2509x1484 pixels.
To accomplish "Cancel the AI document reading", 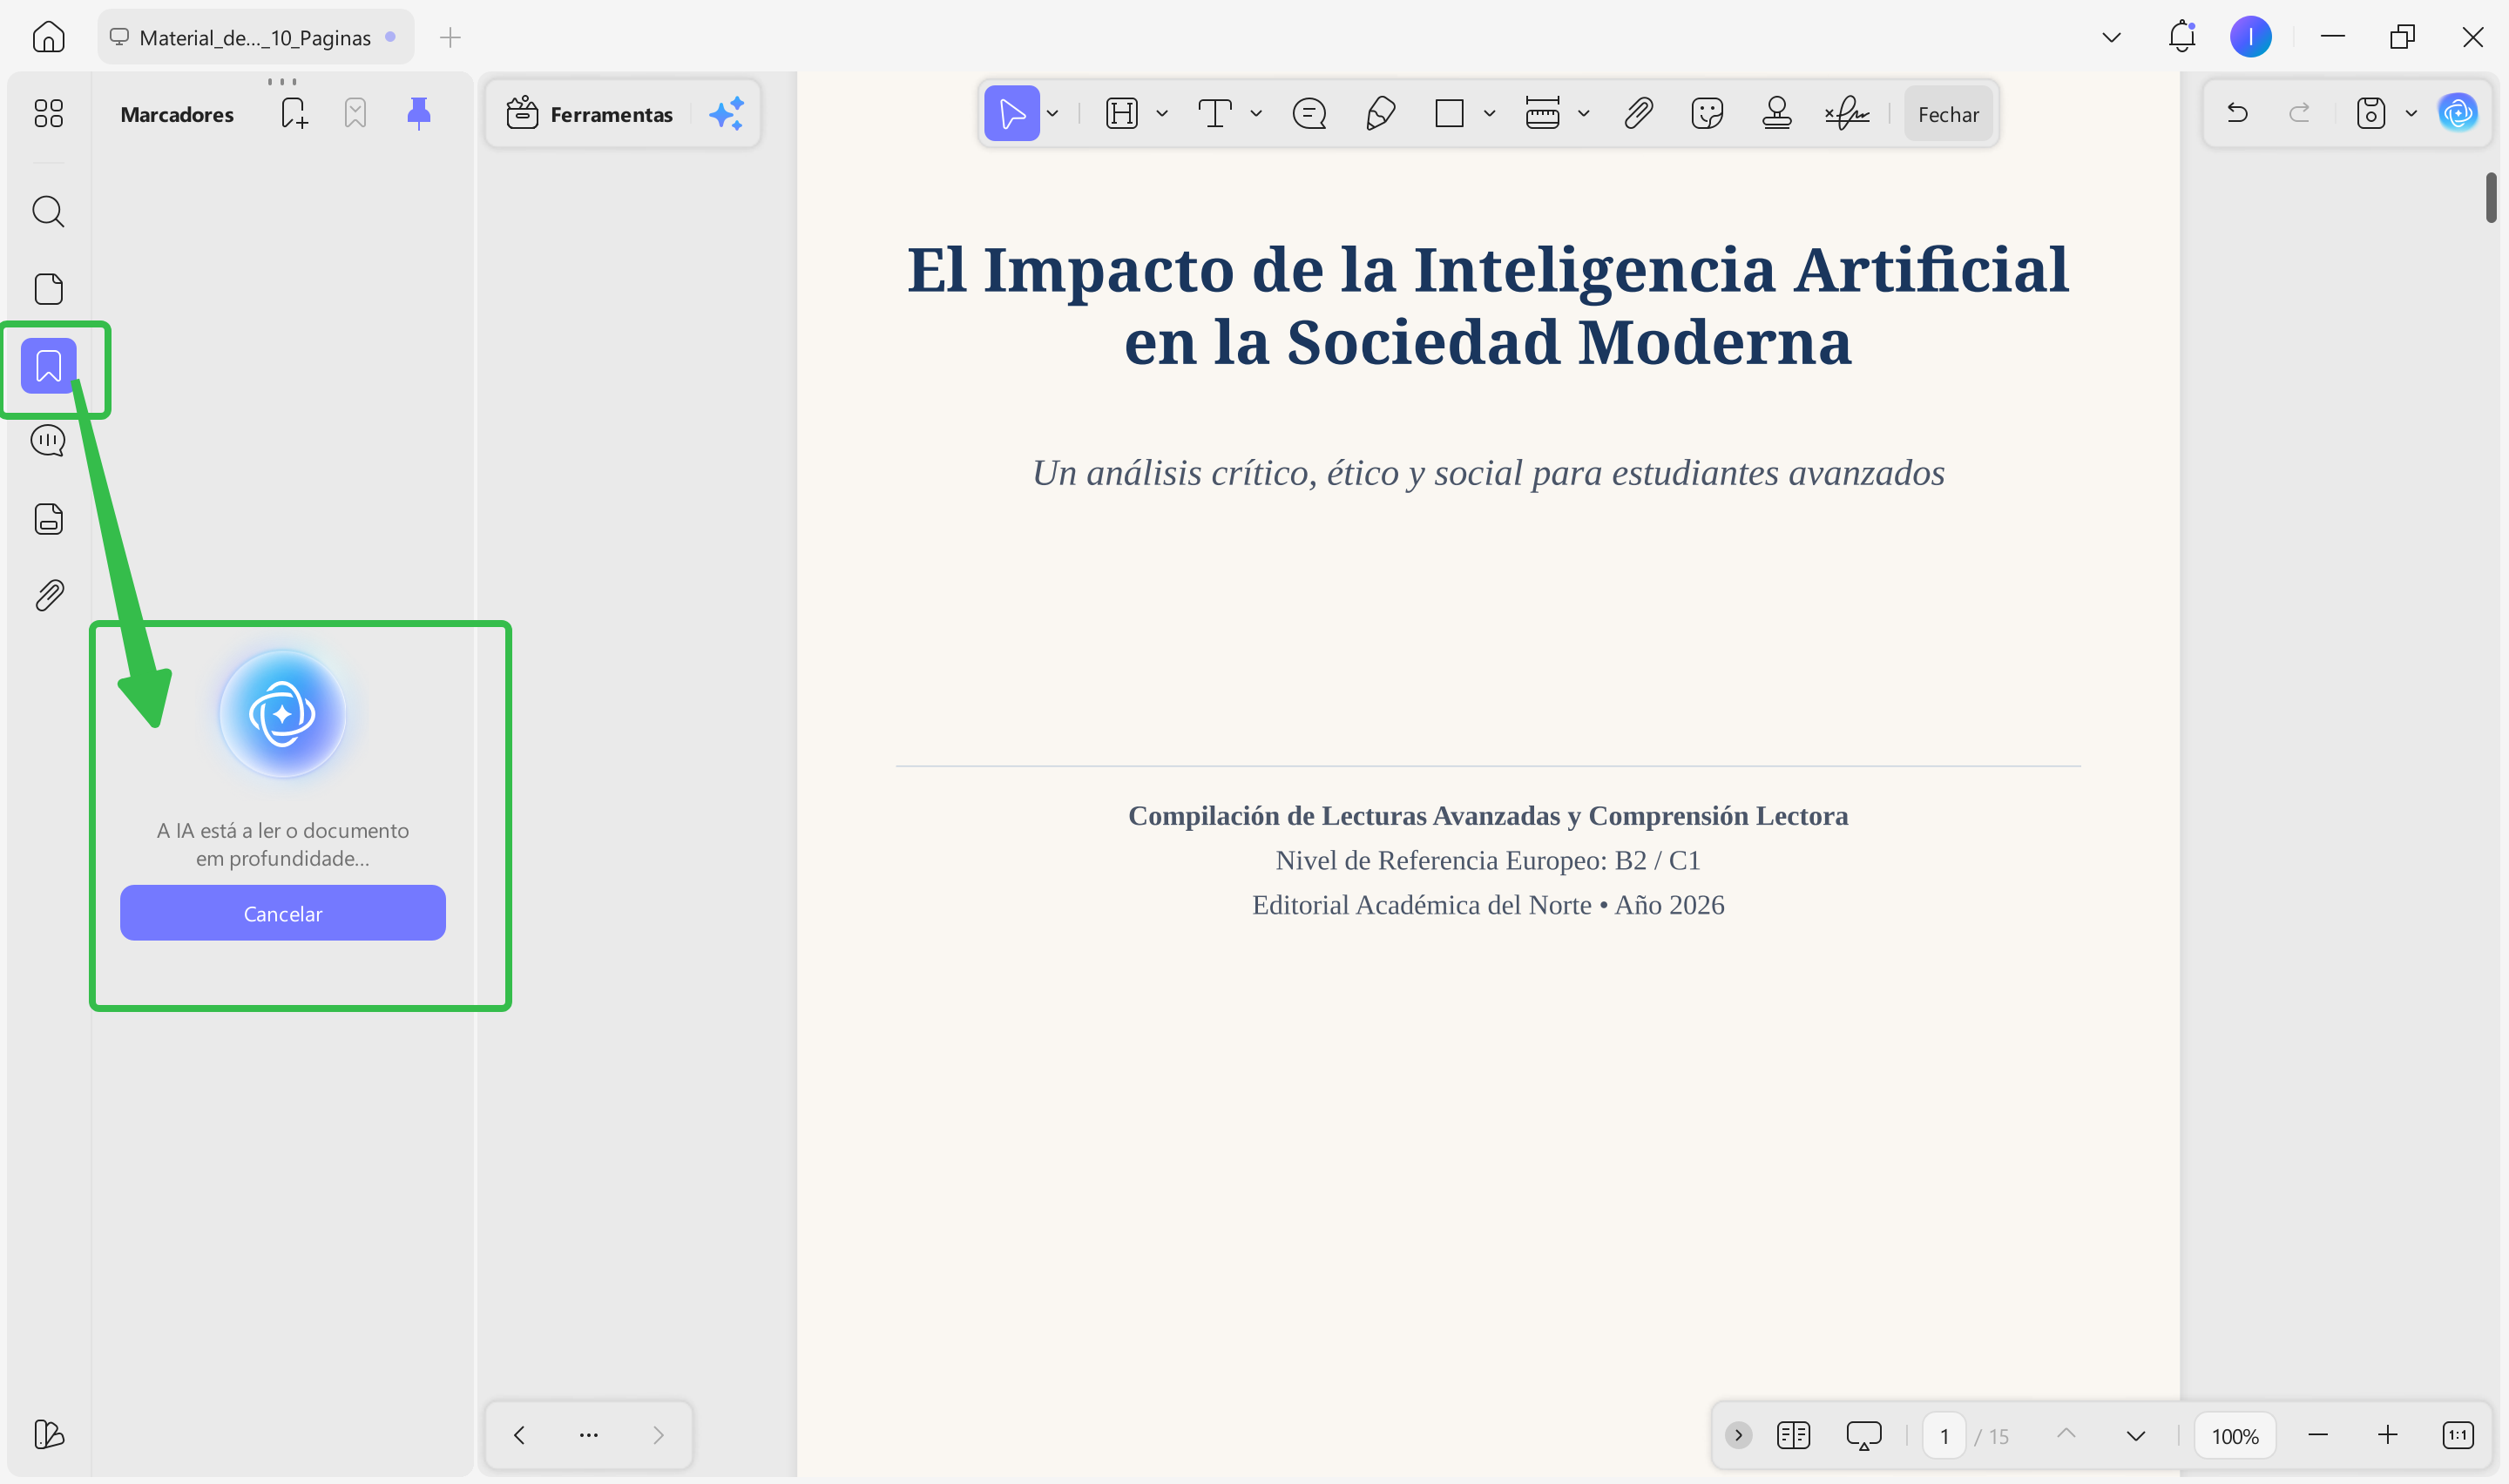I will [283, 912].
